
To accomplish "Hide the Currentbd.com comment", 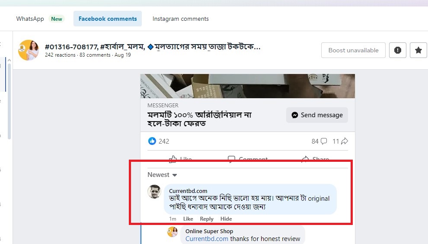I will click(226, 218).
